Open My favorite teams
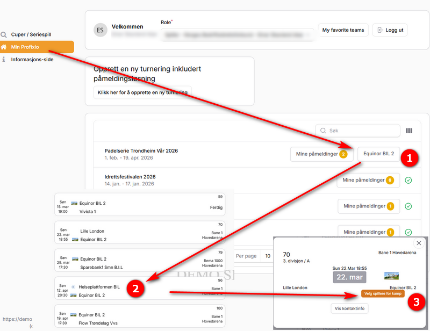 (x=343, y=30)
